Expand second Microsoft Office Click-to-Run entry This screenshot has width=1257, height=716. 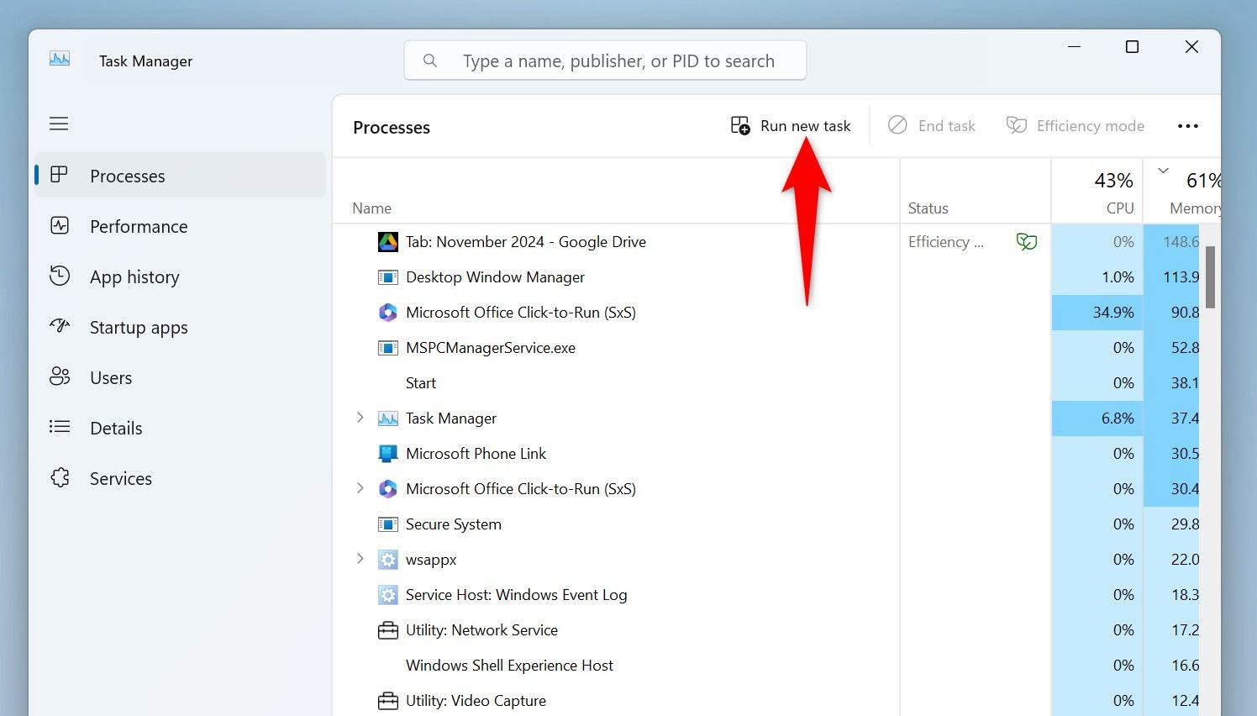[x=360, y=488]
